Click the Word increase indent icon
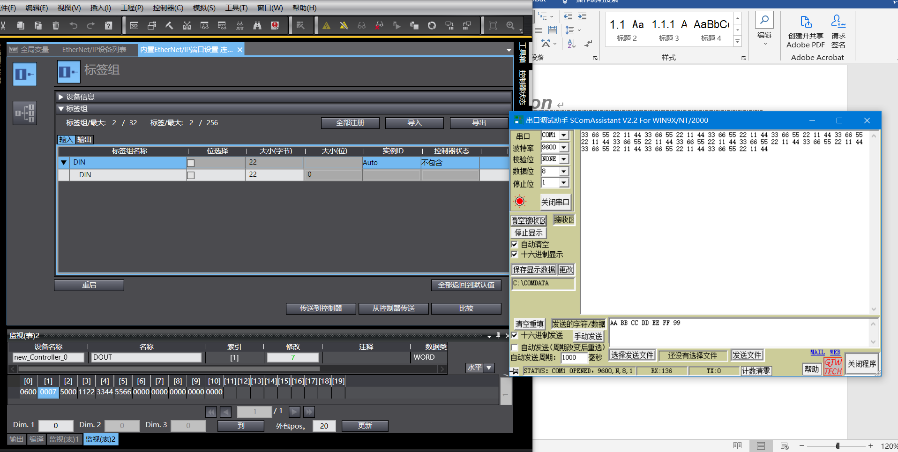 (582, 16)
